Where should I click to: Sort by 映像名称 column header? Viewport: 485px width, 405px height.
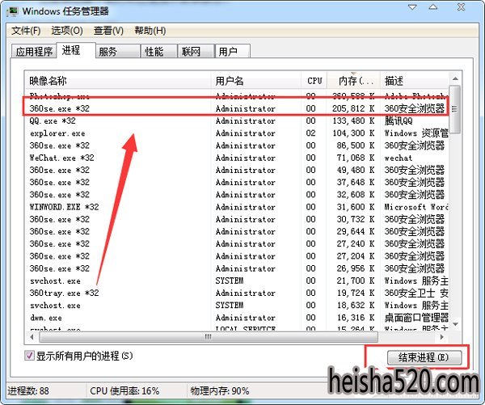pyautogui.click(x=119, y=81)
